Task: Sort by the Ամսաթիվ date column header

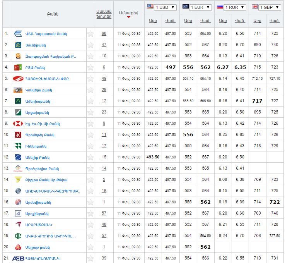Action: pos(128,13)
